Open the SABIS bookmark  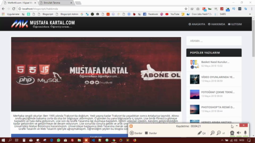coord(220,14)
